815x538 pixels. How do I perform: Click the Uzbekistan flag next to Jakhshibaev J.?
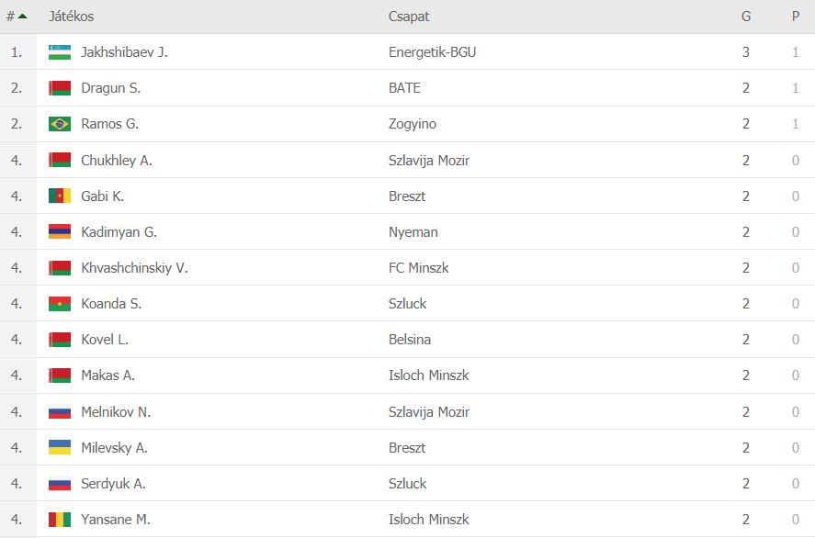click(x=60, y=52)
